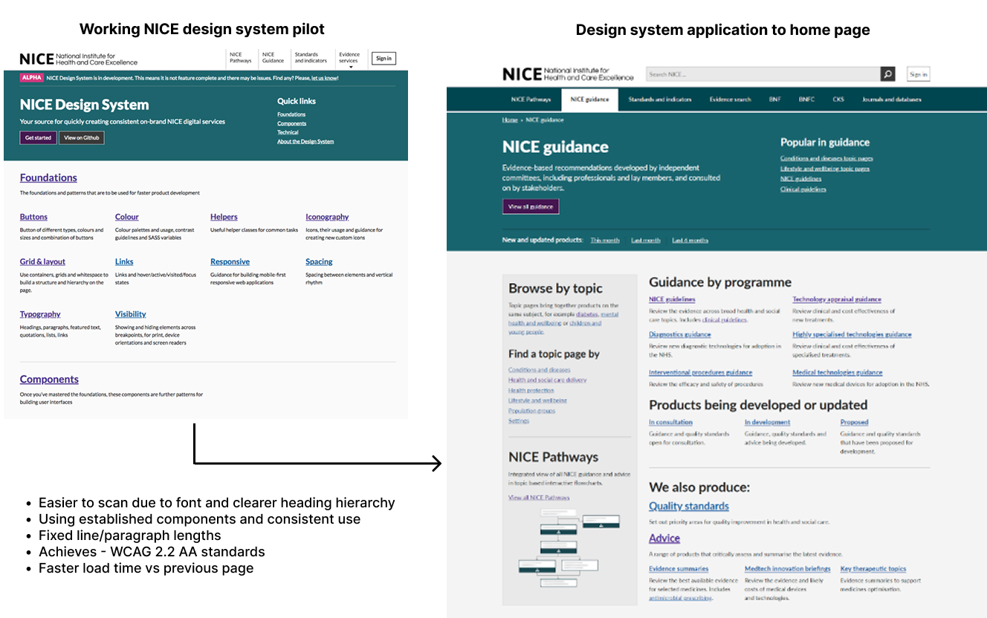
Task: Click Foundations under Quick links
Action: (291, 114)
